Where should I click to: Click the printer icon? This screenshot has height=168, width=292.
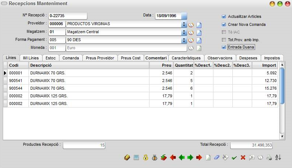click(x=269, y=157)
